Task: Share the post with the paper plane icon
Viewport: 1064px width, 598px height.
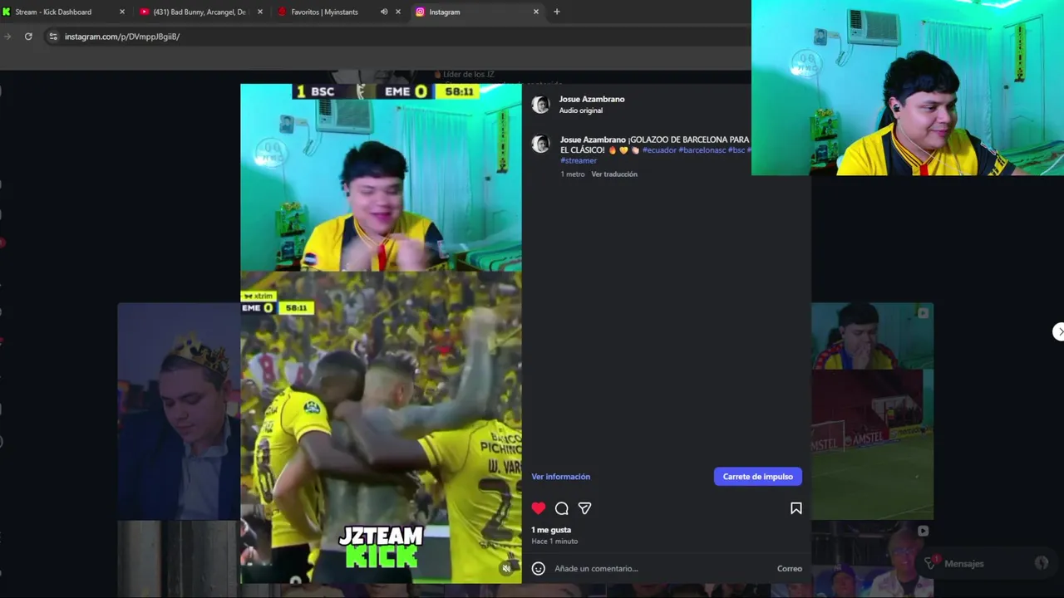Action: point(585,508)
